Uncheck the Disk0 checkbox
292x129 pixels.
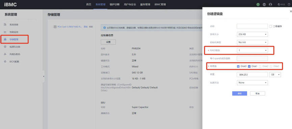click(x=238, y=66)
